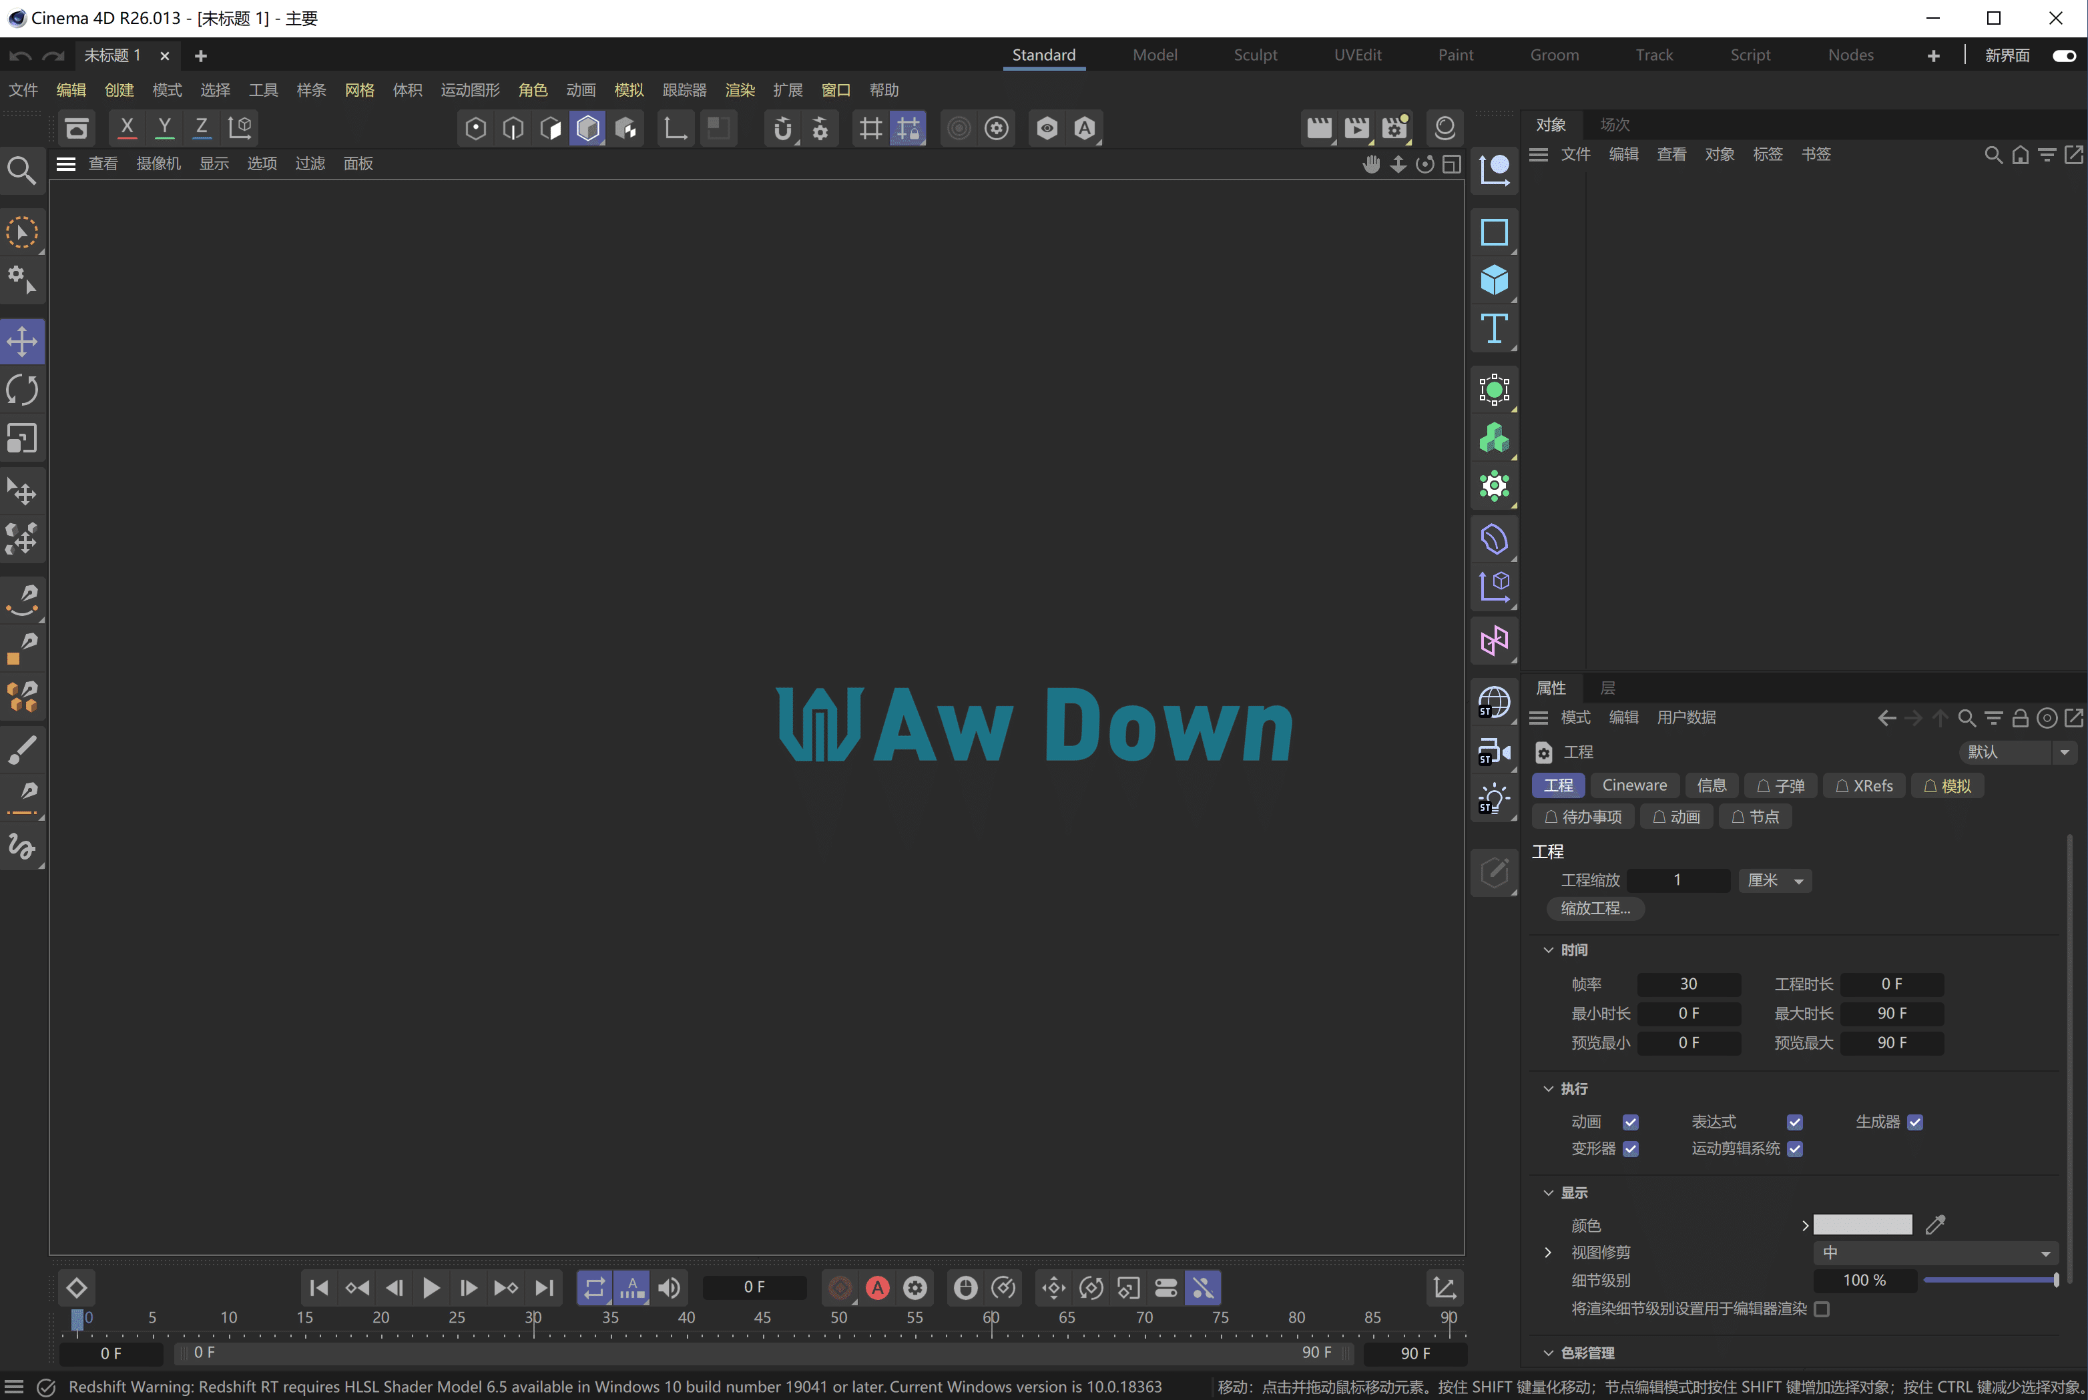The height and width of the screenshot is (1400, 2088).
Task: Open the Cineware attribute tab button
Action: tap(1633, 785)
